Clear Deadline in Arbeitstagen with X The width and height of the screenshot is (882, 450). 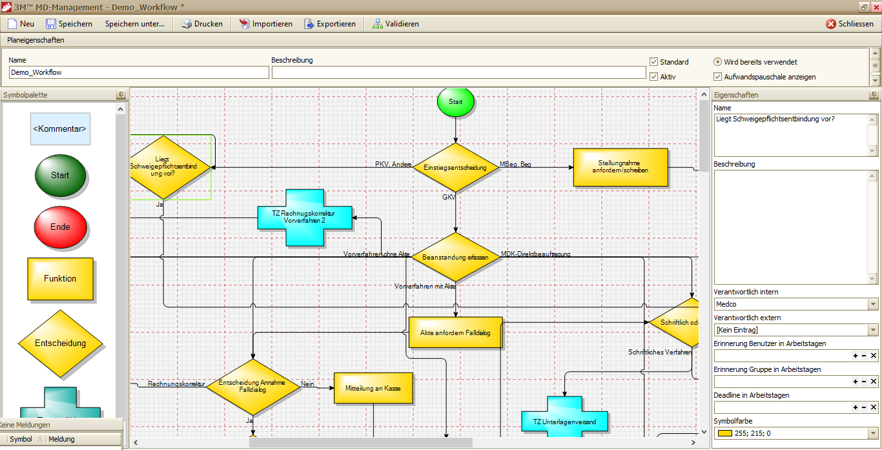[873, 407]
